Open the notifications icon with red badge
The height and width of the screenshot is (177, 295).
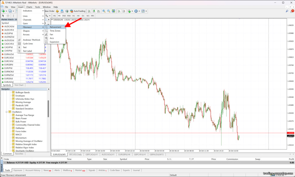coord(292,11)
